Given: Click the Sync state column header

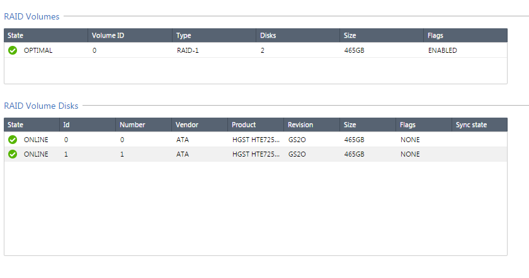Looking at the screenshot, I should click(480, 125).
